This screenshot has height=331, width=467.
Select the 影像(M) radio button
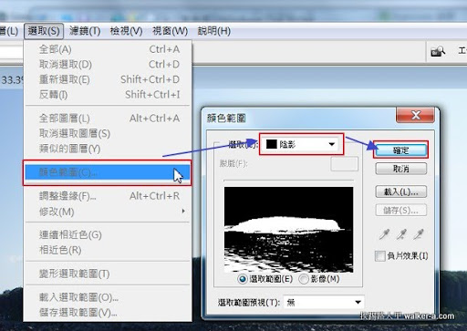[x=304, y=279]
